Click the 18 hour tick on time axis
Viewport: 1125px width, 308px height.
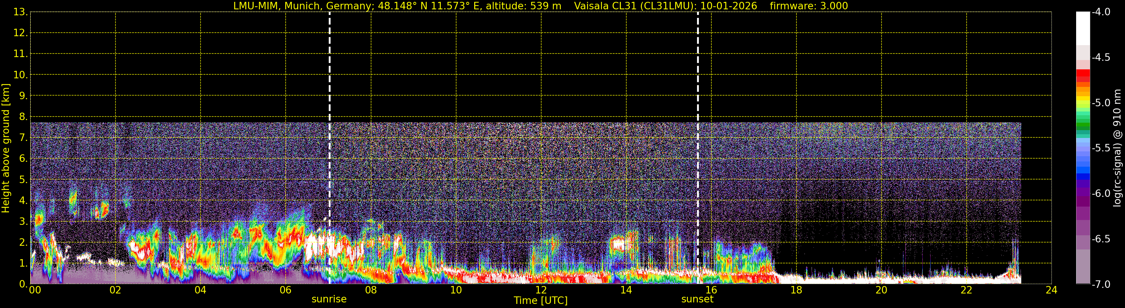tap(796, 290)
